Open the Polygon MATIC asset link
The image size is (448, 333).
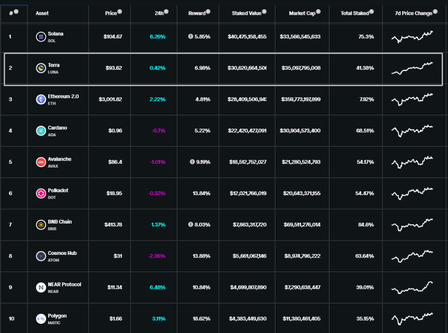pyautogui.click(x=57, y=316)
